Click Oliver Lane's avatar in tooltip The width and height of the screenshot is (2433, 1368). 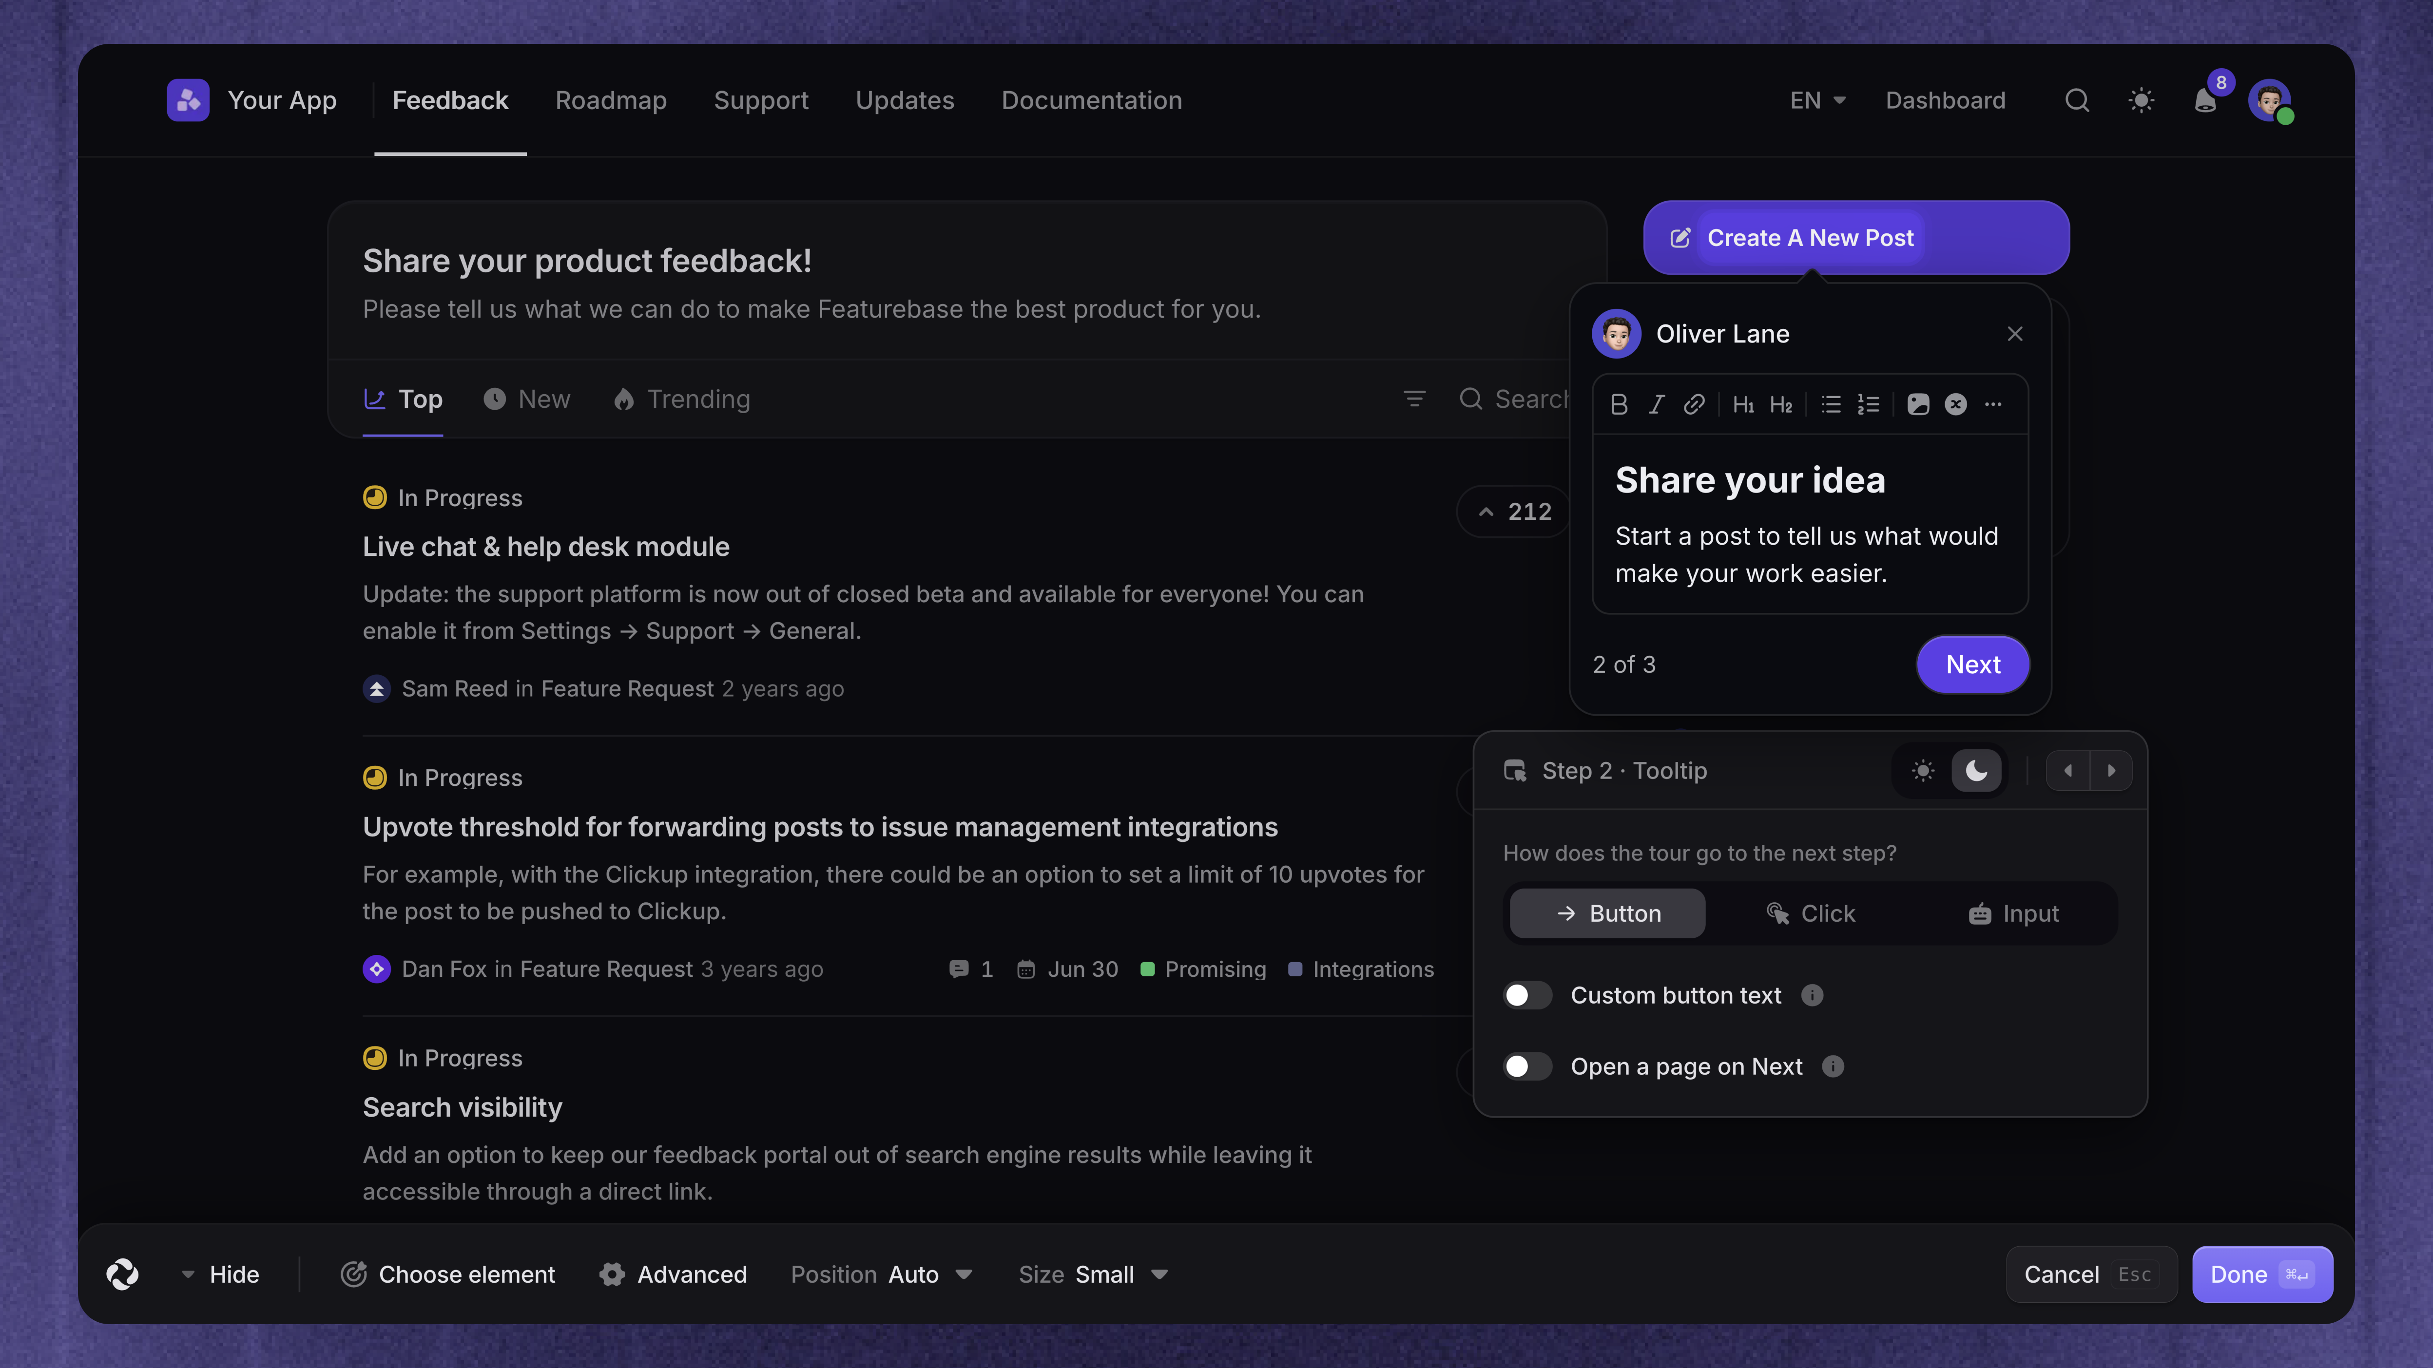(x=1616, y=333)
